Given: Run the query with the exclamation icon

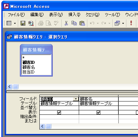Looking at the screenshot, I should click(x=131, y=23).
